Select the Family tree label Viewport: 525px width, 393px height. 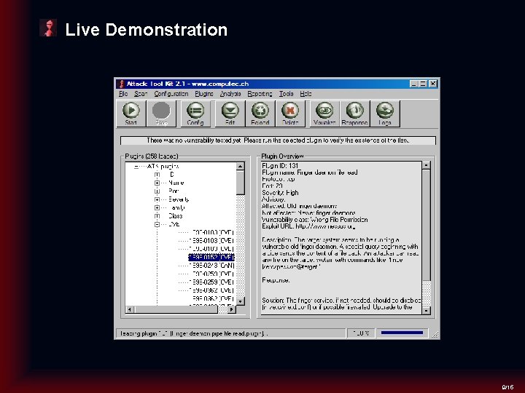[x=177, y=207]
